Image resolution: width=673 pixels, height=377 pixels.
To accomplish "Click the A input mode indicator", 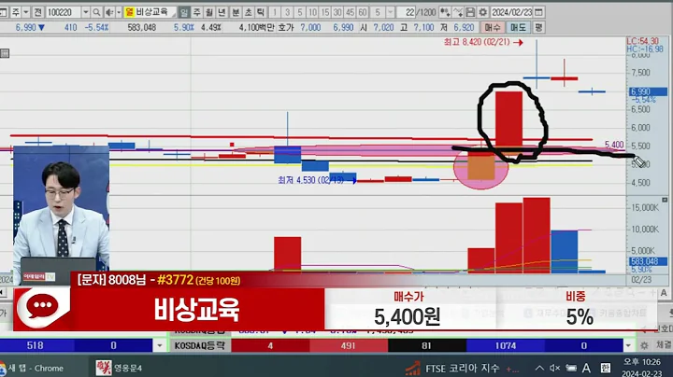I will [586, 368].
